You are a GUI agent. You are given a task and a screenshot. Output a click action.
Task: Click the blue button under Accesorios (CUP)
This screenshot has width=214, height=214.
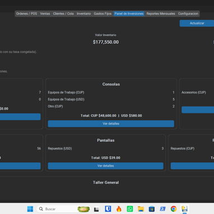click(x=198, y=110)
